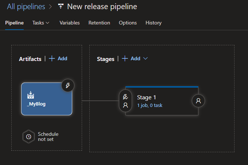Open post-deployment conditions on Stage 1
Viewport: 248px width, 165px height.
click(x=198, y=101)
